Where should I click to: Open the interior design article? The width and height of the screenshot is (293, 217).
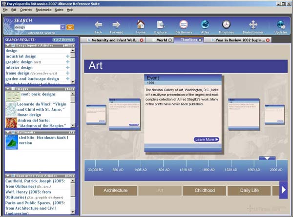[19, 68]
